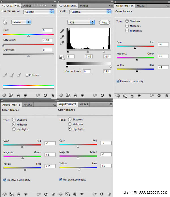Click the Levels midtone gamma slider handle
This screenshot has height=197, width=170.
(88, 52)
